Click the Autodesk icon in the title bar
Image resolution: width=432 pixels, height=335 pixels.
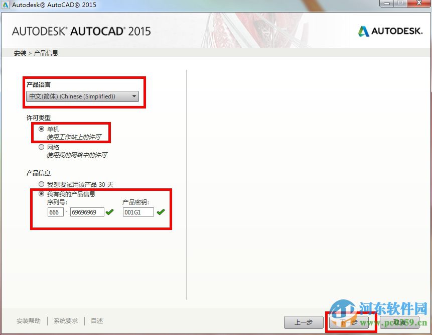click(x=6, y=5)
